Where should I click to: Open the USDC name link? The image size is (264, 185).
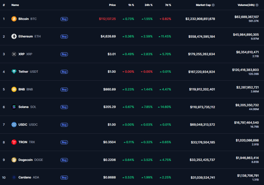pyautogui.click(x=28, y=124)
